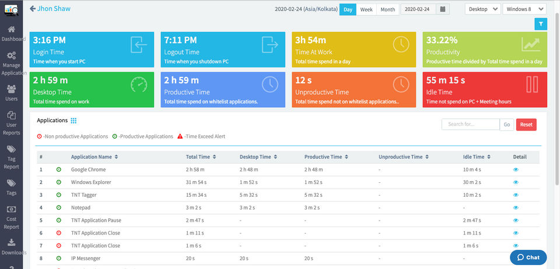View details eye icon for row 7
Image resolution: width=560 pixels, height=269 pixels.
click(516, 246)
